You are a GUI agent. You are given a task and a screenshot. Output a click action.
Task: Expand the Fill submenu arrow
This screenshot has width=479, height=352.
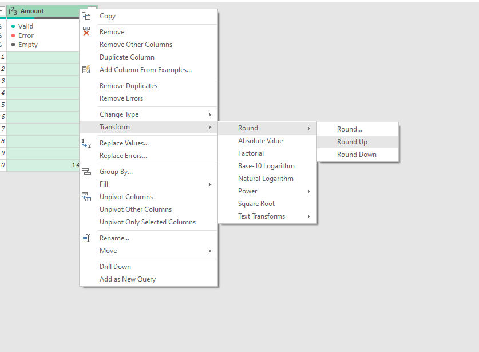click(x=210, y=184)
